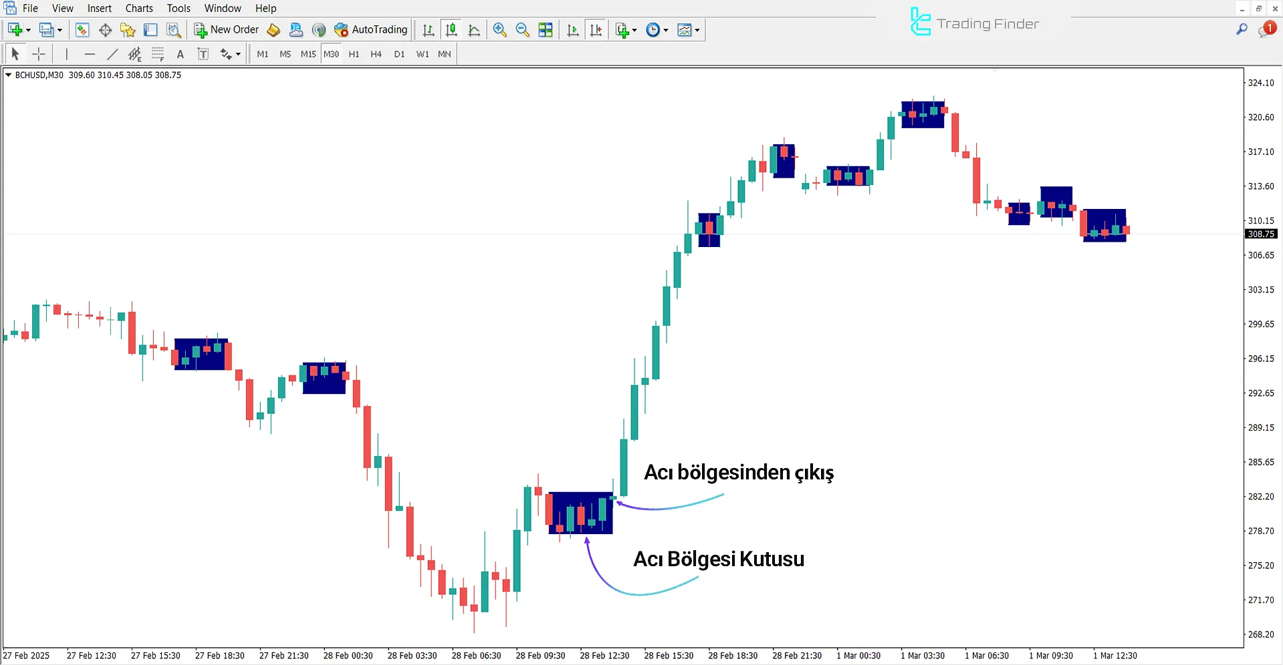Select the Fibonacci Retracement tool
This screenshot has height=665, width=1283.
158,54
